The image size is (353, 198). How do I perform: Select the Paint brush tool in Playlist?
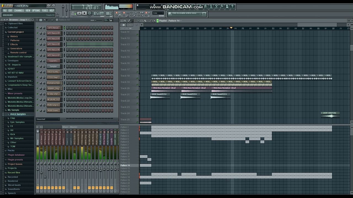coord(132,21)
